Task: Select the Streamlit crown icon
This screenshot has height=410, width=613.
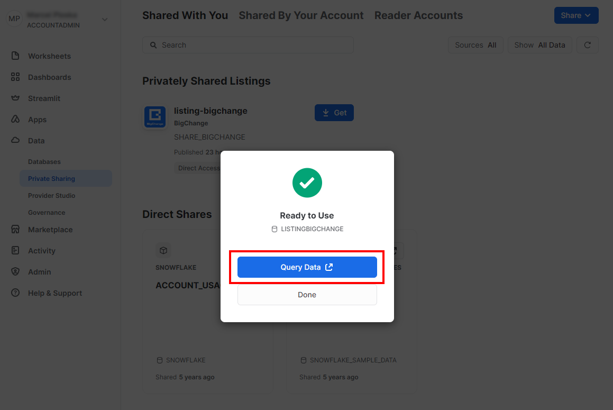Action: point(15,98)
